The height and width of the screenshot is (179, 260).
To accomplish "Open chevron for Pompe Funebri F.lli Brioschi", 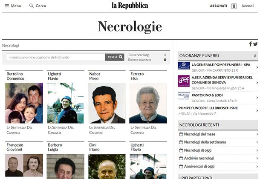I will pyautogui.click(x=257, y=110).
